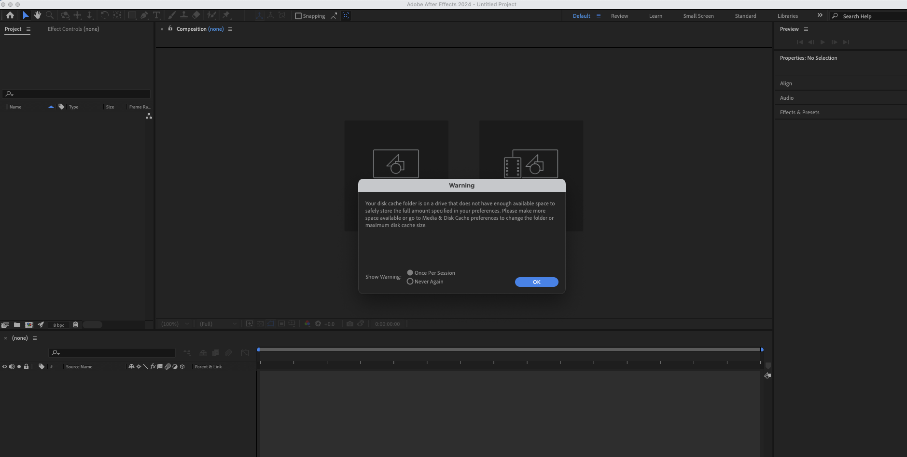Image resolution: width=907 pixels, height=457 pixels.
Task: Activate the Zoom tool
Action: click(x=49, y=15)
